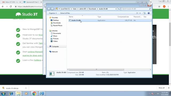Click Users in address breadcrumb

coord(75,9)
